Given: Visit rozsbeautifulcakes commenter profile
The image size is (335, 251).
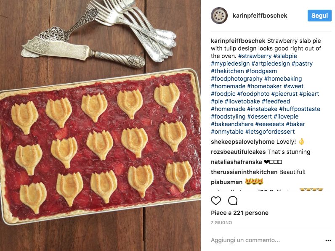Looking at the screenshot, I should pos(238,152).
